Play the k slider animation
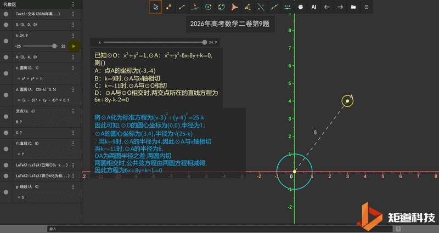This screenshot has width=439, height=233. [x=74, y=46]
